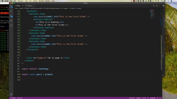Click 'graphql' on line 48
Viewport: 177px width, 99px height.
point(49,75)
